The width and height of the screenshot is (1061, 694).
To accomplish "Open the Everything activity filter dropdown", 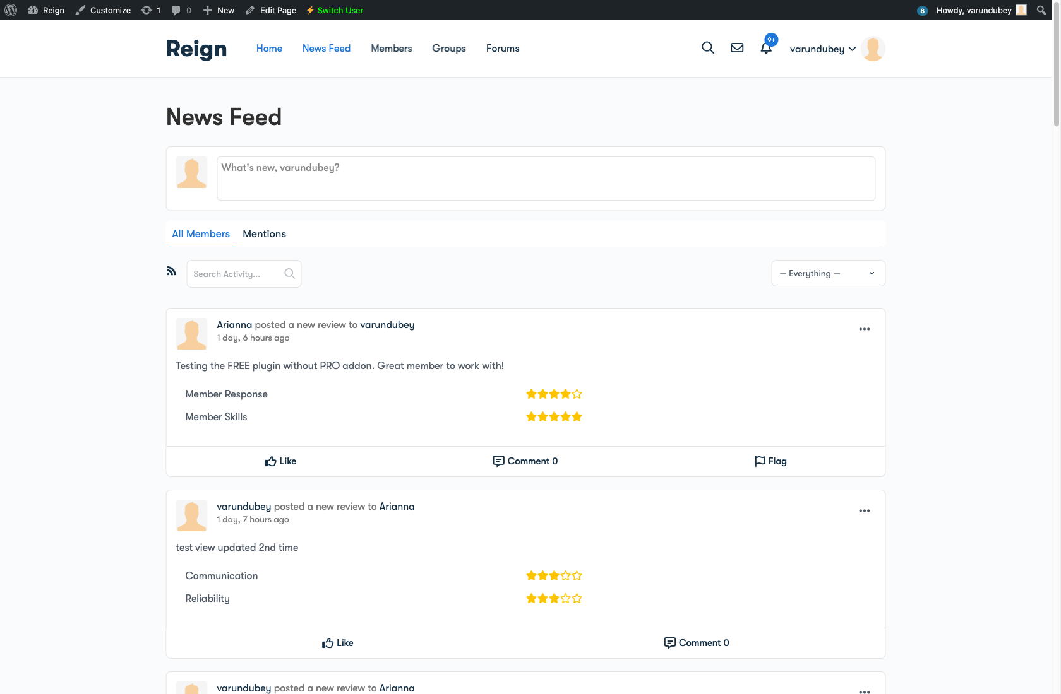I will pyautogui.click(x=827, y=273).
